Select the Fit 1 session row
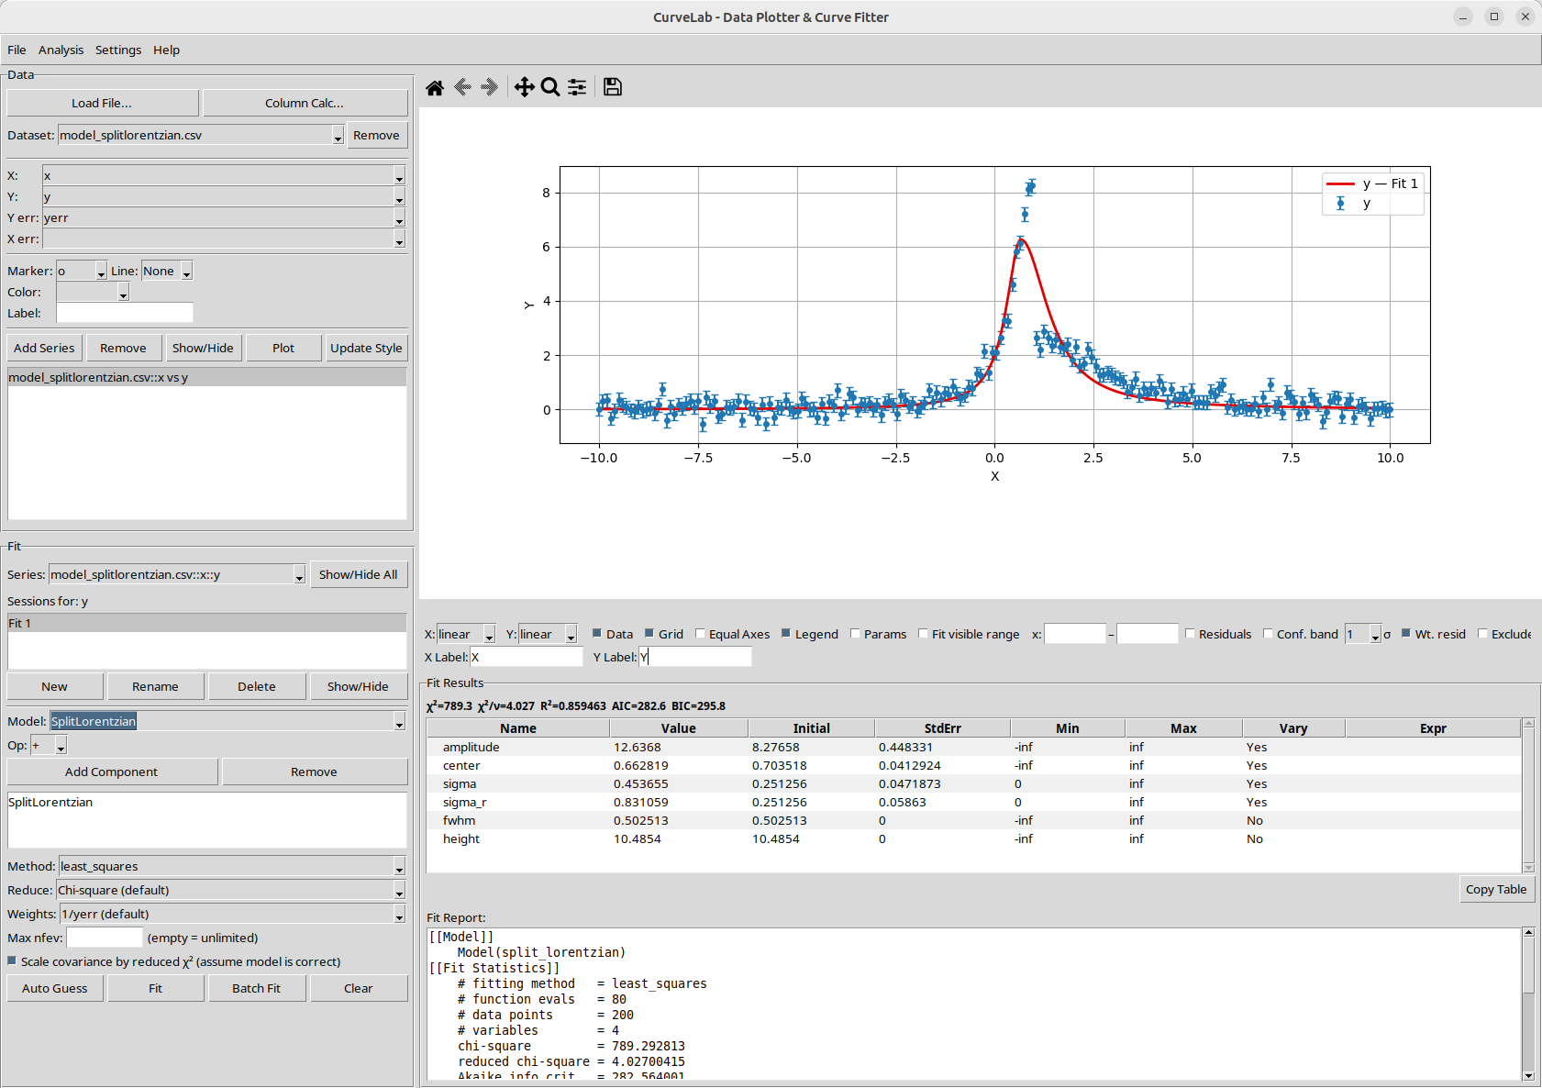Screen dimensions: 1542x1088 [206, 623]
